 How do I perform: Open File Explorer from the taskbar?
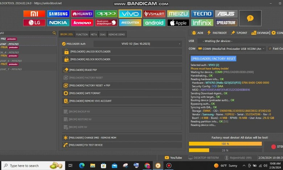click(x=93, y=166)
